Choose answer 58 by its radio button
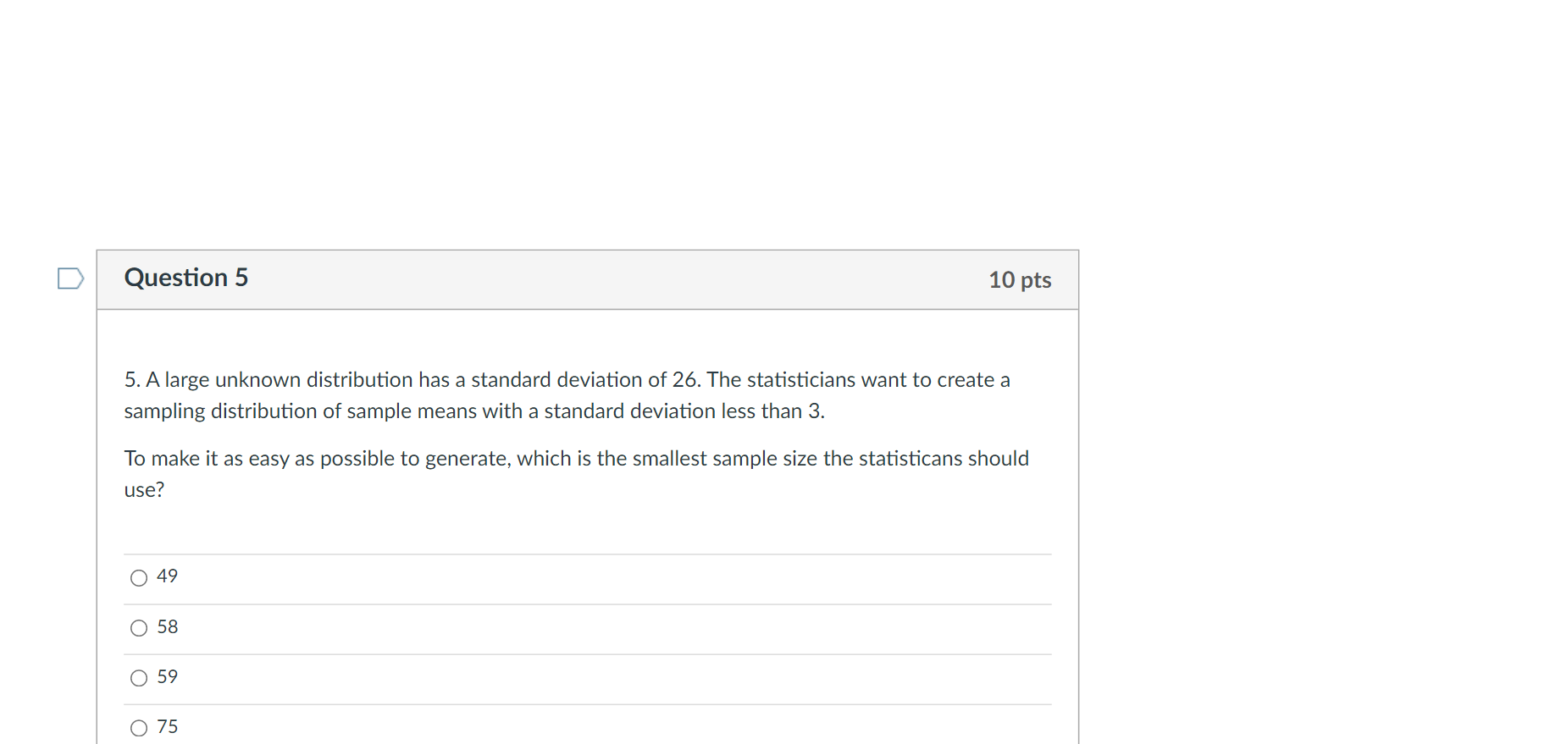Viewport: 1561px width, 744px height. 138,628
